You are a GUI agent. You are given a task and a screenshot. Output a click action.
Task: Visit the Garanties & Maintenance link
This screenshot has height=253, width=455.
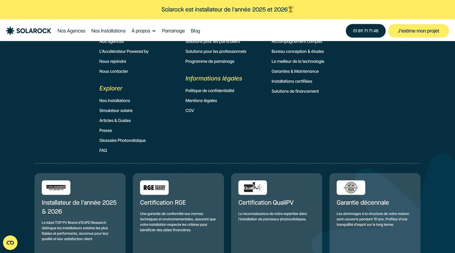[x=295, y=72]
